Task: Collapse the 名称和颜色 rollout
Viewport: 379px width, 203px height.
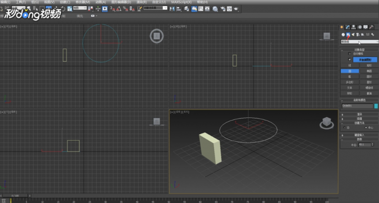Action: coord(360,100)
